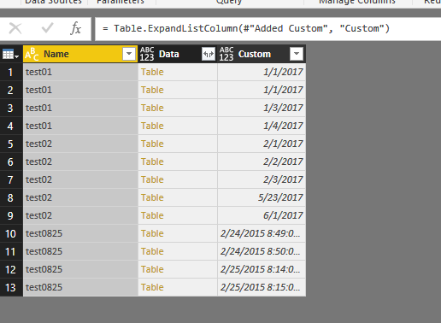Open Table link in row 13
The width and height of the screenshot is (441, 323).
[152, 287]
